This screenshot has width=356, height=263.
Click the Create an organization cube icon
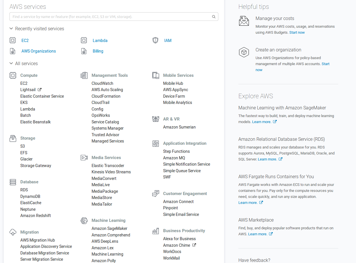[x=244, y=52]
